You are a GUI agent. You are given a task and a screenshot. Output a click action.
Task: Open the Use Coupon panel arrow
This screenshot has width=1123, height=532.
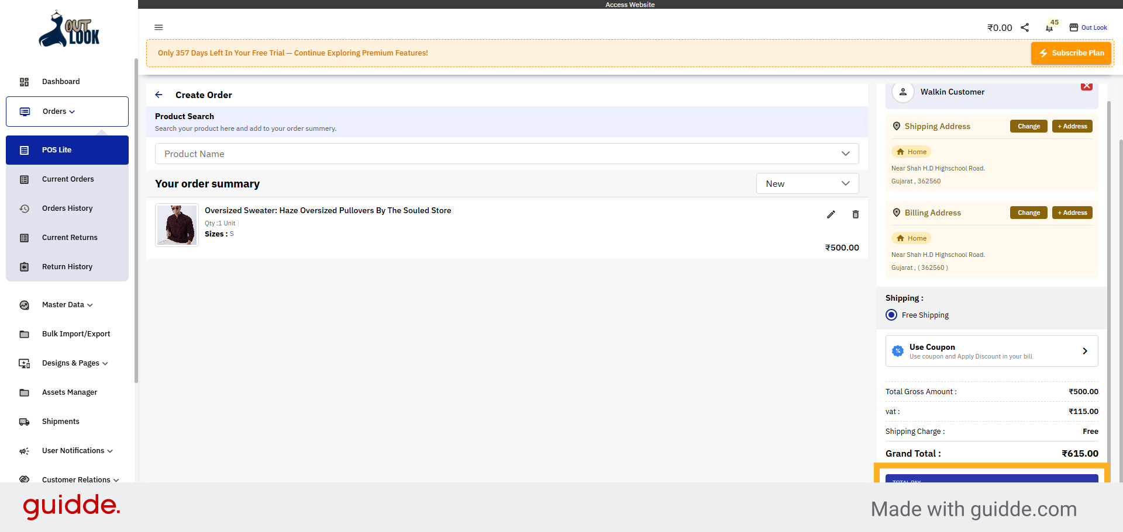pos(1085,351)
